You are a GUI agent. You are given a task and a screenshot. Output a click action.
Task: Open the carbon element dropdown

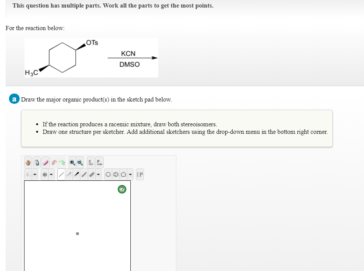35,174
